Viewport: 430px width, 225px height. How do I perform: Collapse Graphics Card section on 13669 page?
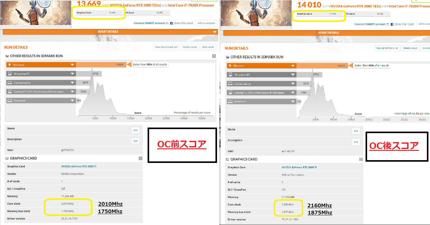pos(140,158)
